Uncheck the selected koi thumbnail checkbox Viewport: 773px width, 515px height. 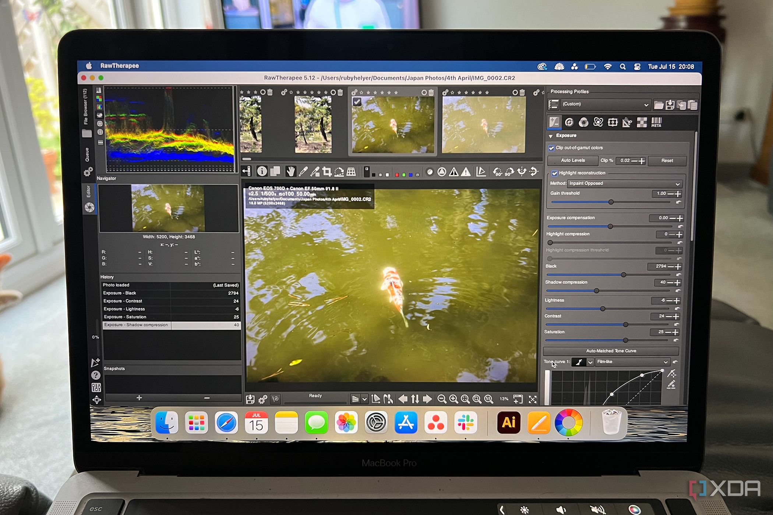[x=357, y=102]
